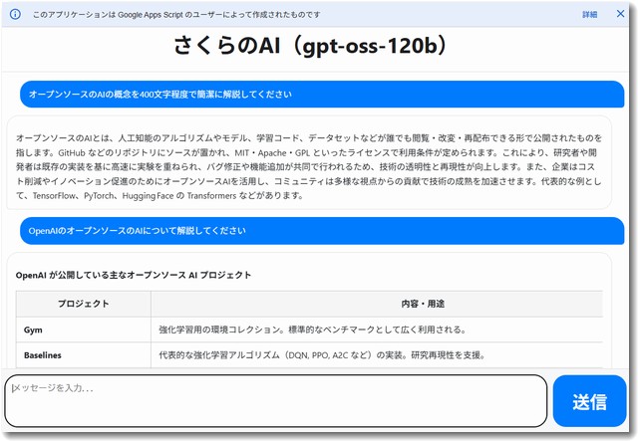Screen dimensions: 638x441
Task: Open the 詳細 link in the banner
Action: click(x=590, y=15)
